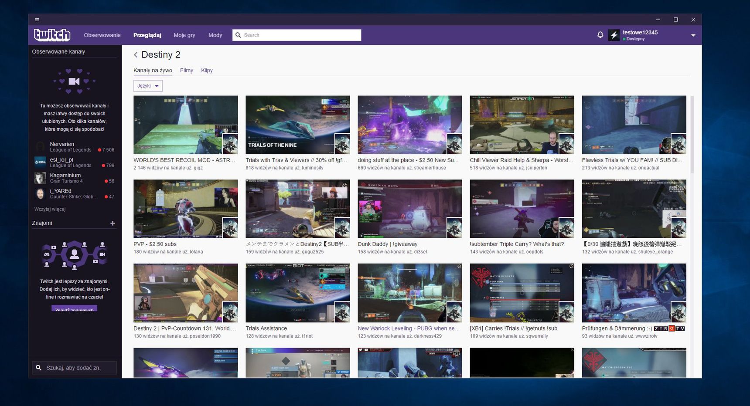Go back using arrow beside Destiny 2
750x406 pixels.
136,54
